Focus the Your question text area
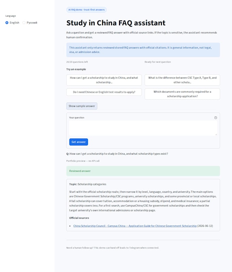Viewport: 232px width, 272px height. pos(143,128)
